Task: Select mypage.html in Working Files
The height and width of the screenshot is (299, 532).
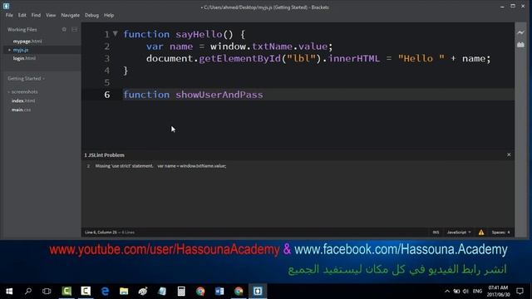Action: [27, 42]
